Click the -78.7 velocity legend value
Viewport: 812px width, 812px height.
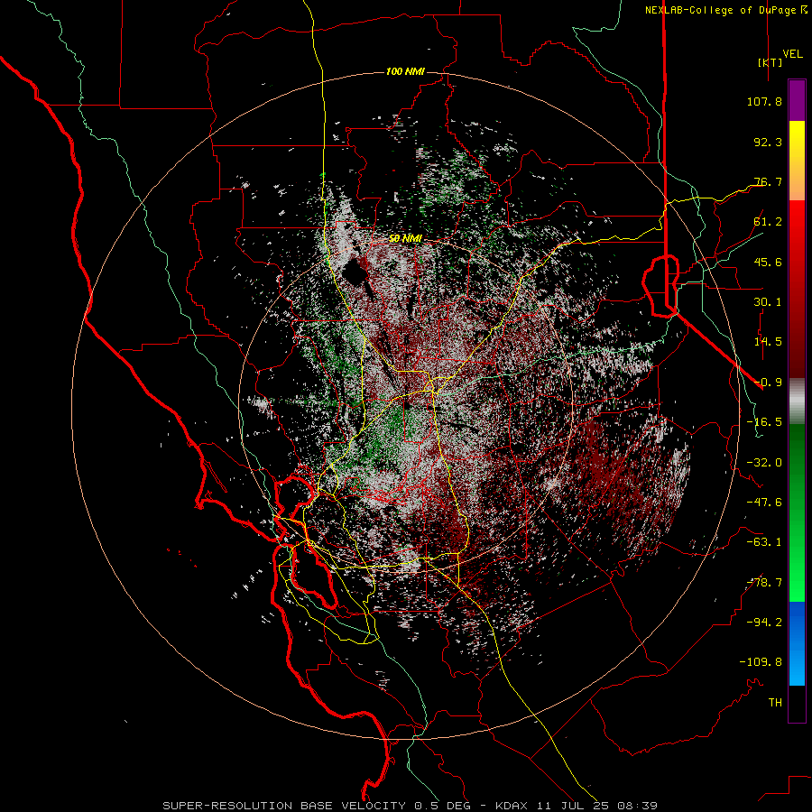(764, 583)
